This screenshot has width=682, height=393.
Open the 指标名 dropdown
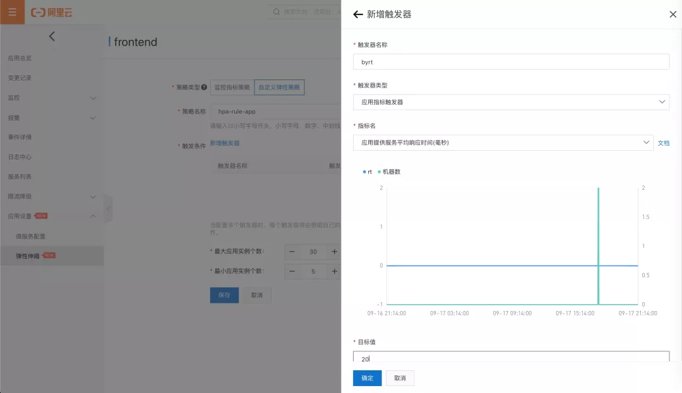point(503,143)
